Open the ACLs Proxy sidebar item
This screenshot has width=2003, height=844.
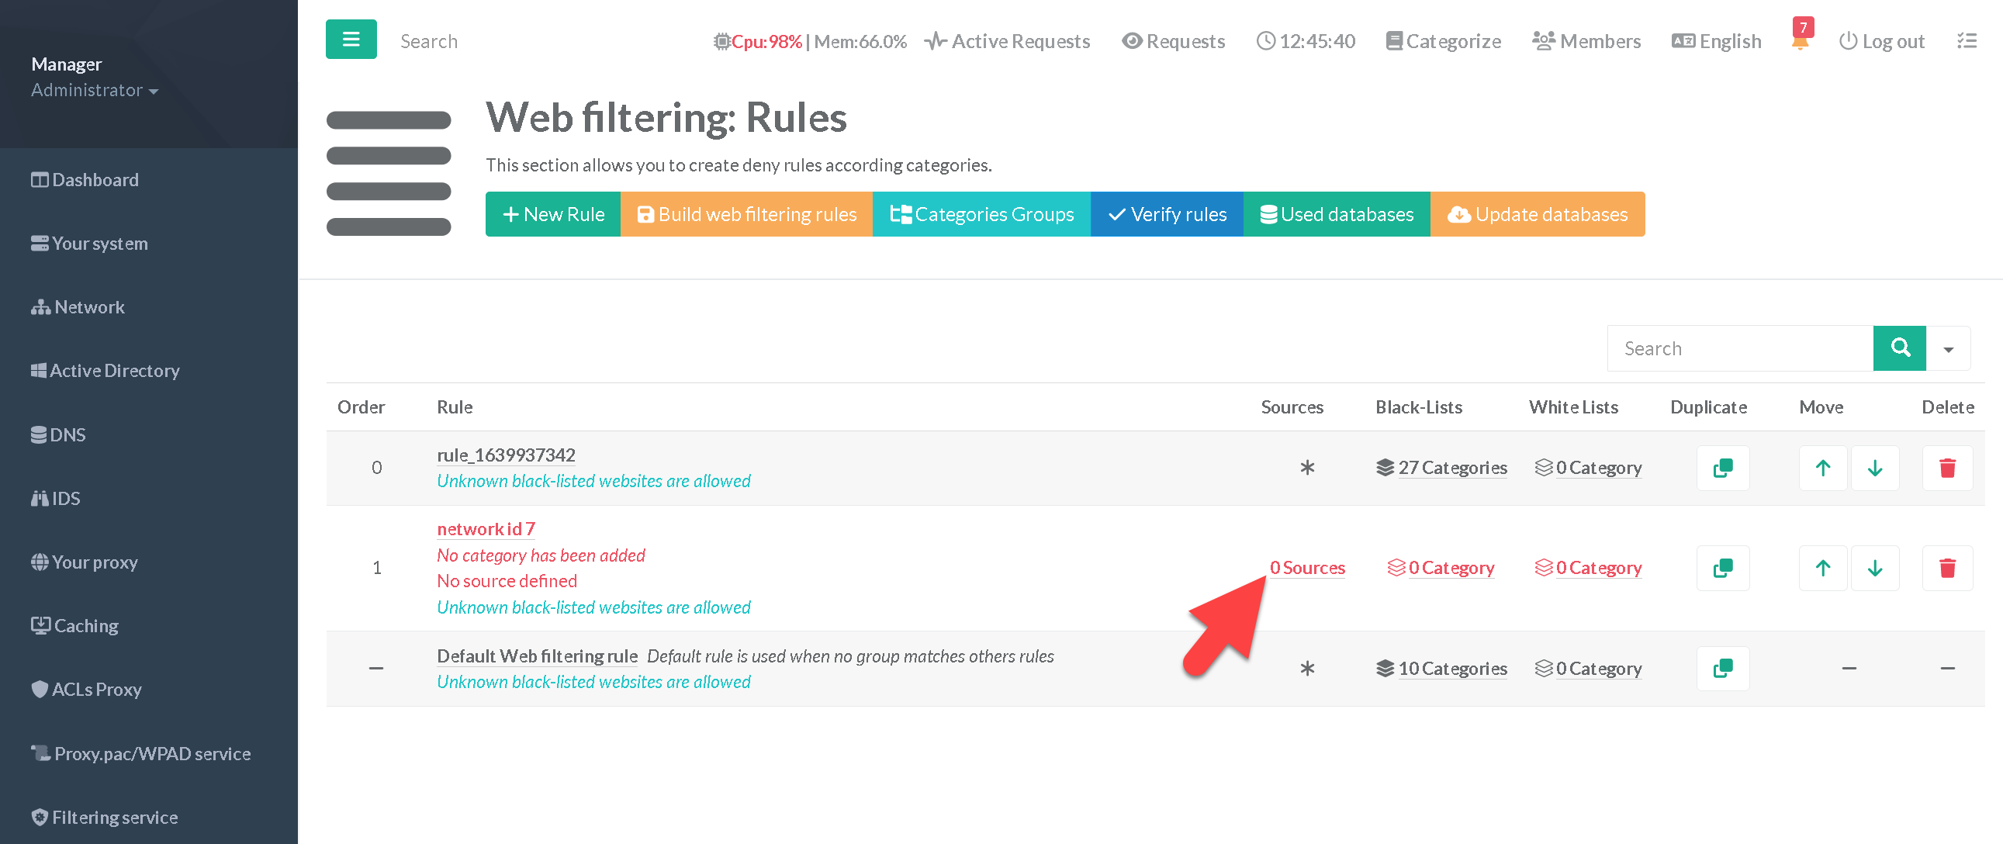point(86,689)
